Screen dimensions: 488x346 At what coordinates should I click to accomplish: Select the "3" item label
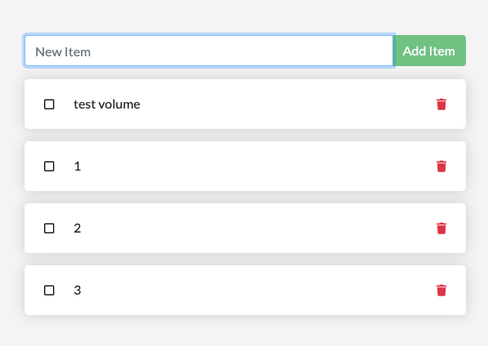point(78,291)
